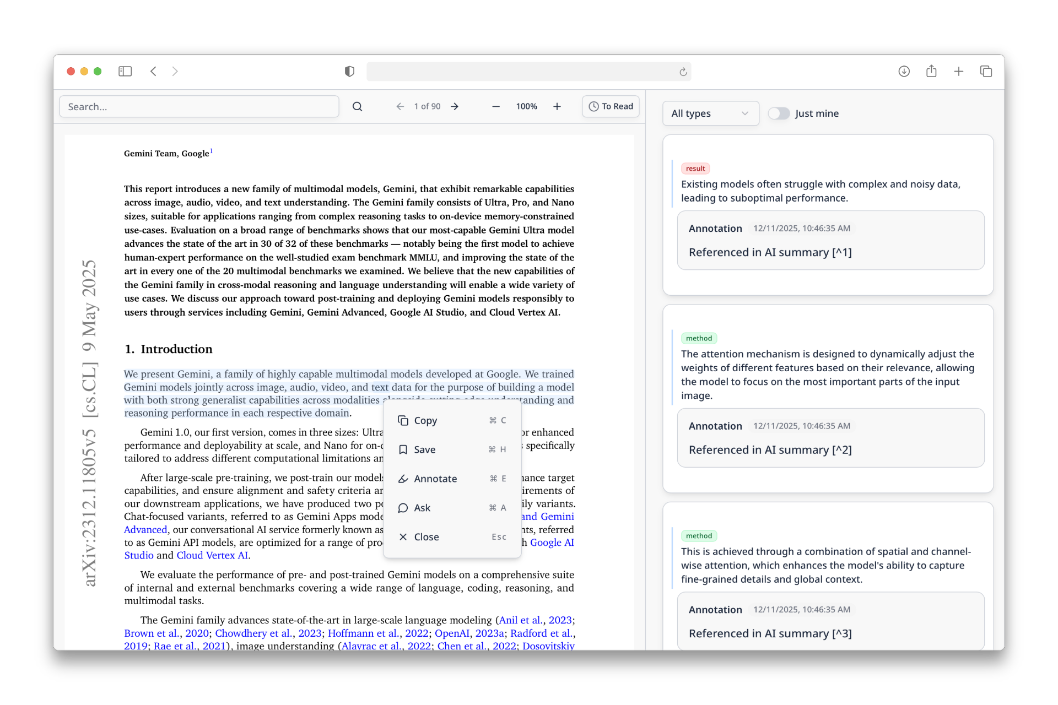This screenshot has height=705, width=1058.
Task: Enable the Just mine toggle
Action: tap(779, 113)
